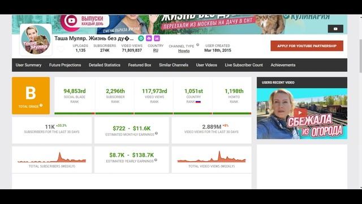This screenshot has height=204, width=362.
Task: Click the Howto channel type link
Action: (184, 51)
